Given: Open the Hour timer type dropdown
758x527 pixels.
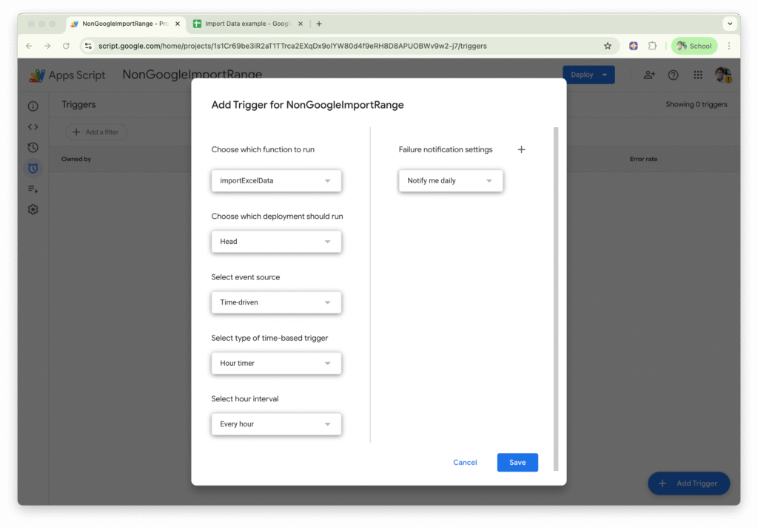Looking at the screenshot, I should (x=276, y=364).
